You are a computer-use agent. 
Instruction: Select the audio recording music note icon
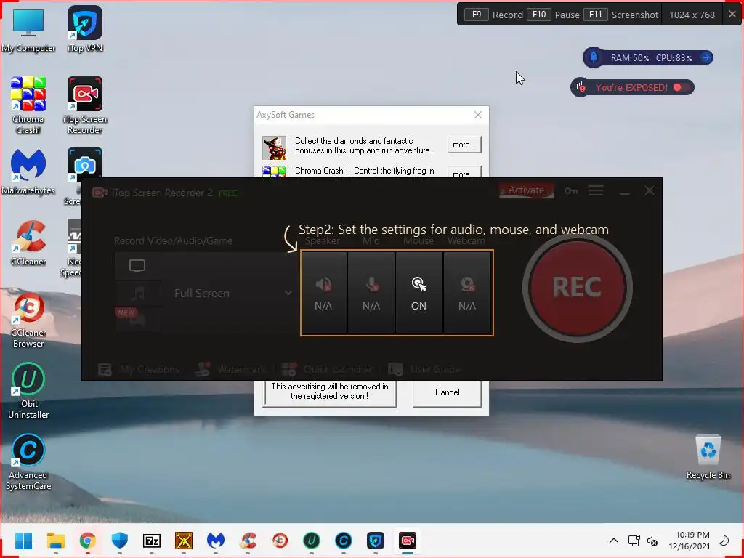pos(137,294)
